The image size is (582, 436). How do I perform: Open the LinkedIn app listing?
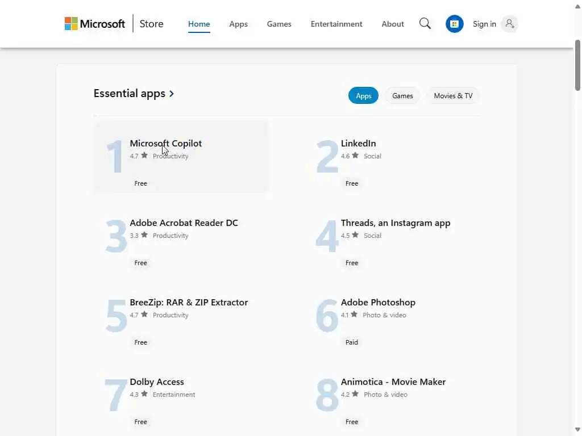358,144
